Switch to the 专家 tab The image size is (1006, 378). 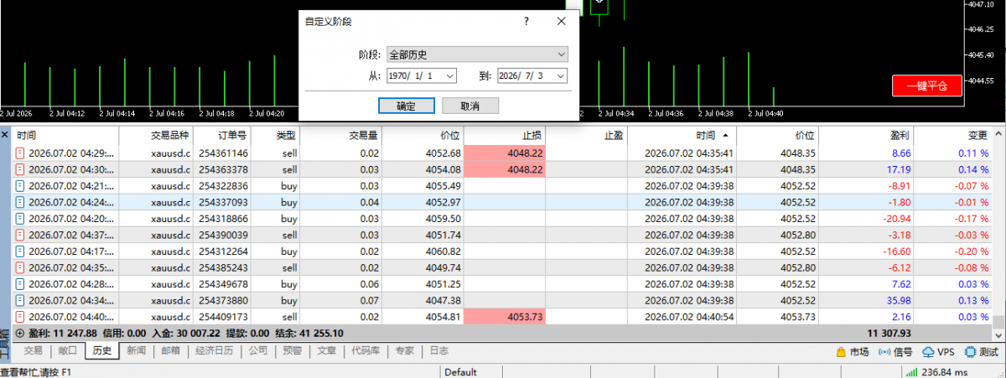405,351
